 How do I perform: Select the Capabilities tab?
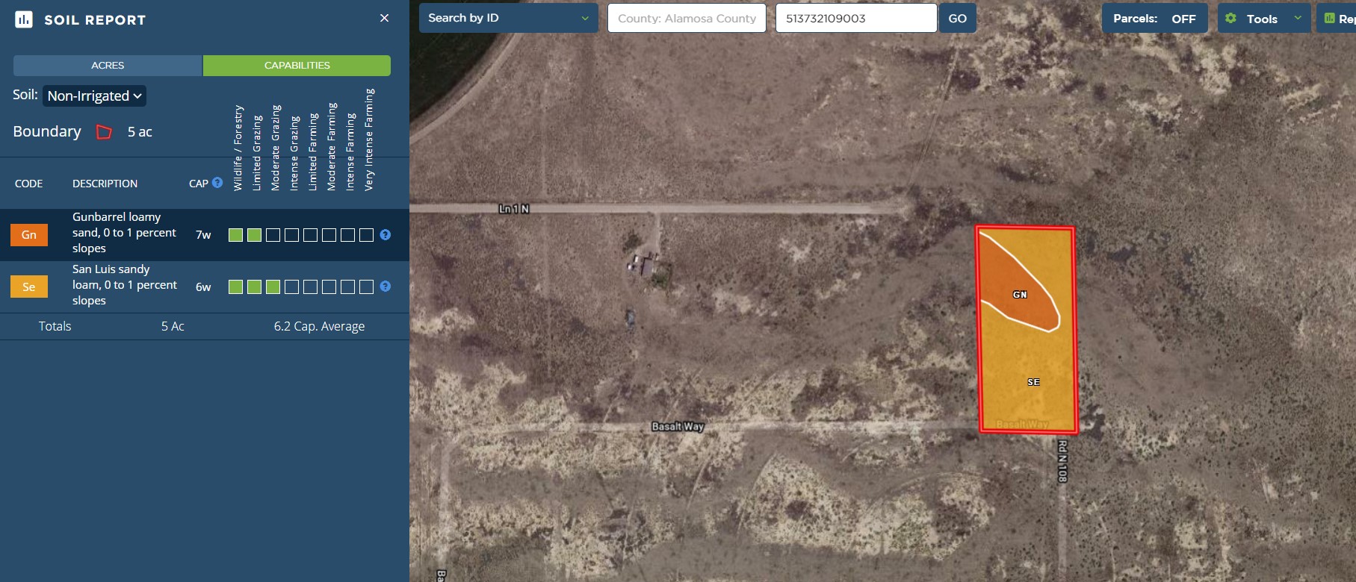coord(297,66)
